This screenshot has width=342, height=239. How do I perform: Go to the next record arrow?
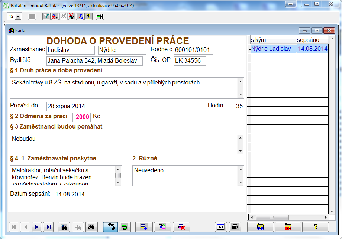(36, 227)
